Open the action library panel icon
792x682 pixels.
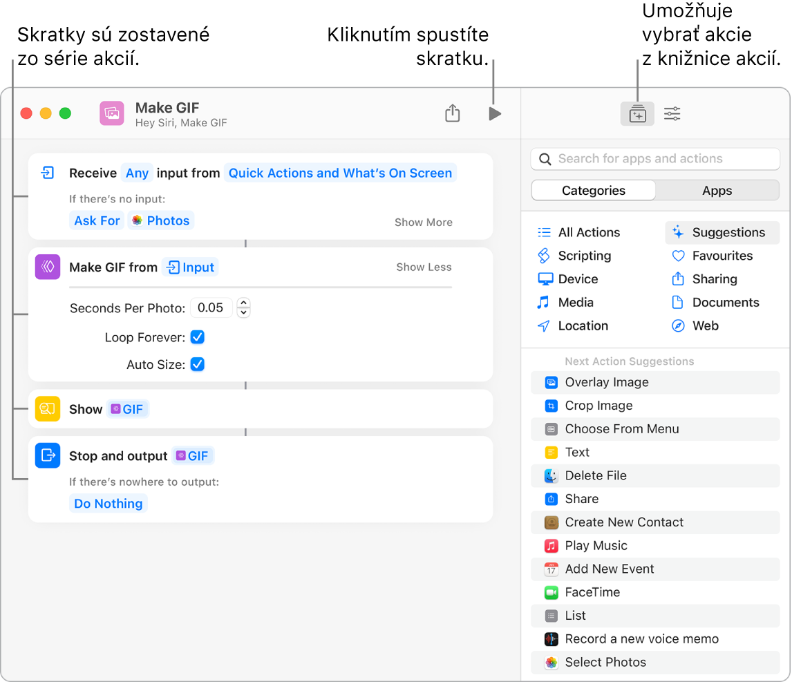(x=637, y=113)
